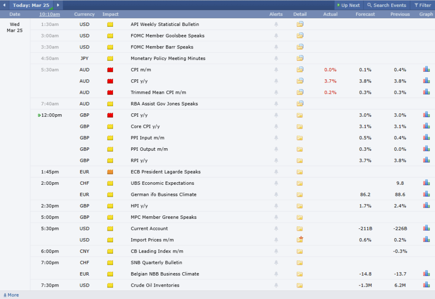Viewport: 435px width, 299px height.
Task: Open the Today: Mar 25 date picker
Action: tap(31, 5)
